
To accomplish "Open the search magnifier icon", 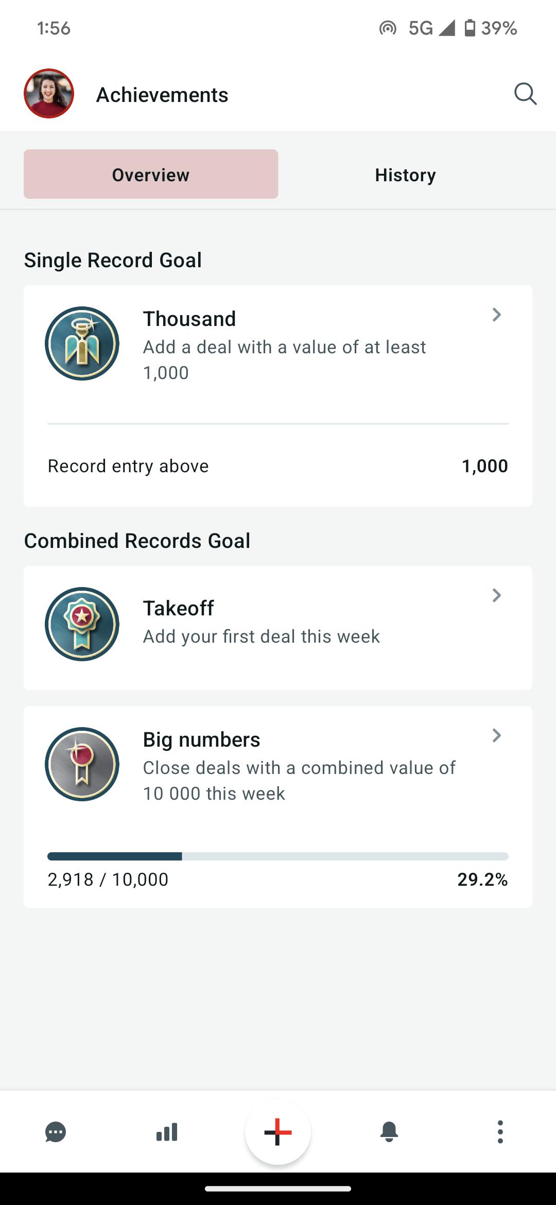I will coord(525,94).
